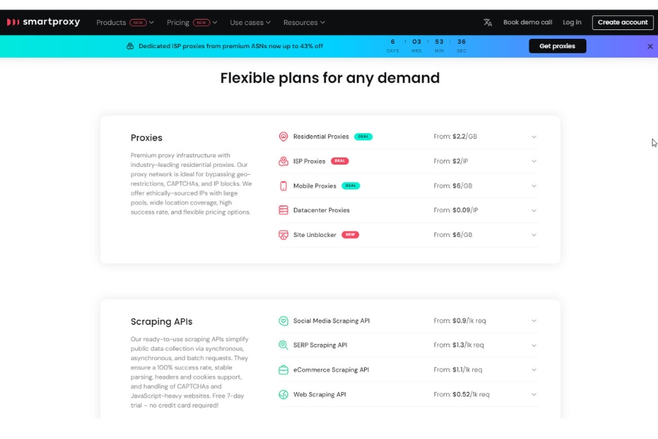Click the Web Scraping API globe icon
Image resolution: width=658 pixels, height=439 pixels.
[283, 394]
